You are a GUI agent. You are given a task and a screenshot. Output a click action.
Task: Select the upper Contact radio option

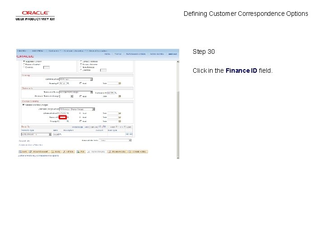[x=24, y=61]
